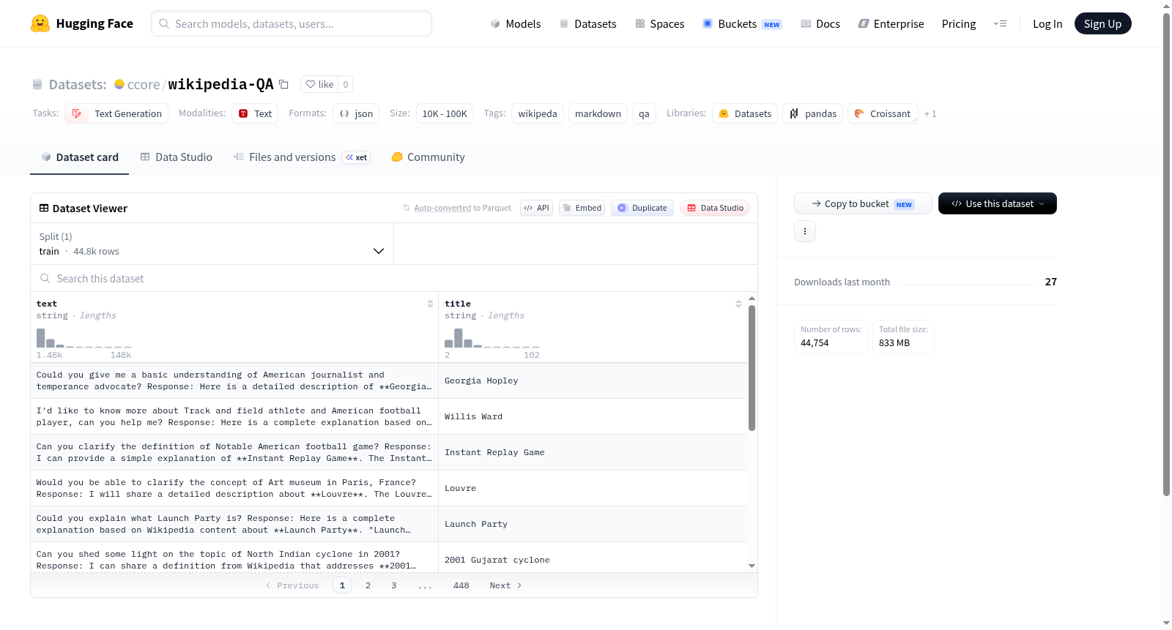Click the Next page button

click(505, 585)
